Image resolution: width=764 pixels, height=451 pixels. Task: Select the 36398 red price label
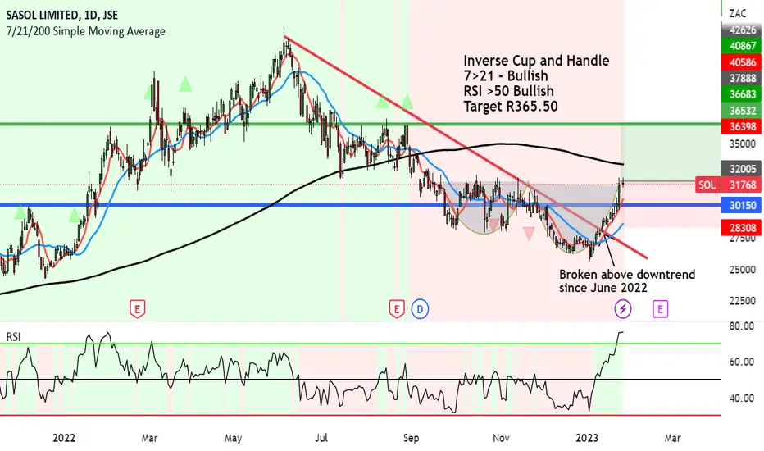(x=742, y=127)
